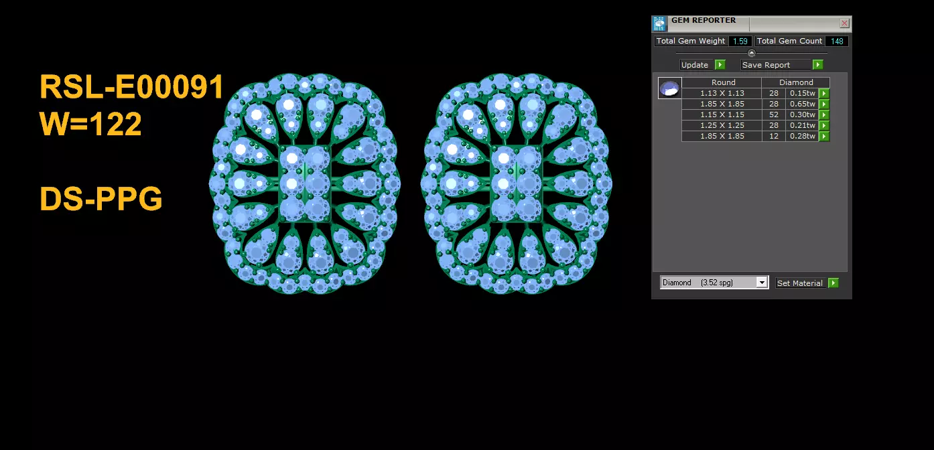Click the Update button

[697, 65]
